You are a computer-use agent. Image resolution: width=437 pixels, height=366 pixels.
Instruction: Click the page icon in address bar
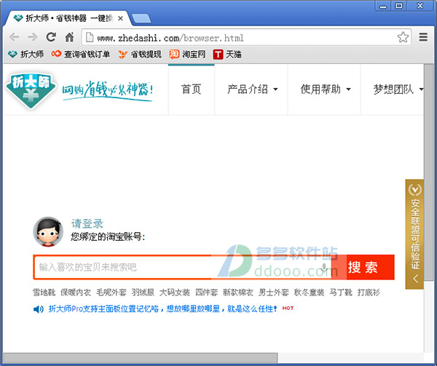click(90, 37)
